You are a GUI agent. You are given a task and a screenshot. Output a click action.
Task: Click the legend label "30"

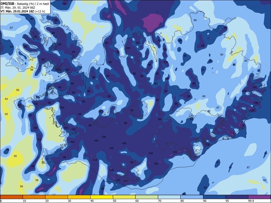tap(69, 201)
